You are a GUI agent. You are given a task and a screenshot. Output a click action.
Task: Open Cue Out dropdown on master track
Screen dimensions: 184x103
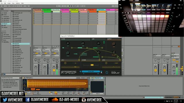click(x=175, y=54)
